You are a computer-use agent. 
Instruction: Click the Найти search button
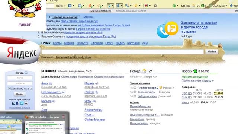(x=212, y=52)
